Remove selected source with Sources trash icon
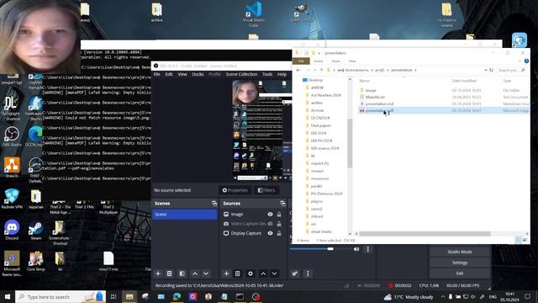The width and height of the screenshot is (538, 303). pyautogui.click(x=237, y=274)
